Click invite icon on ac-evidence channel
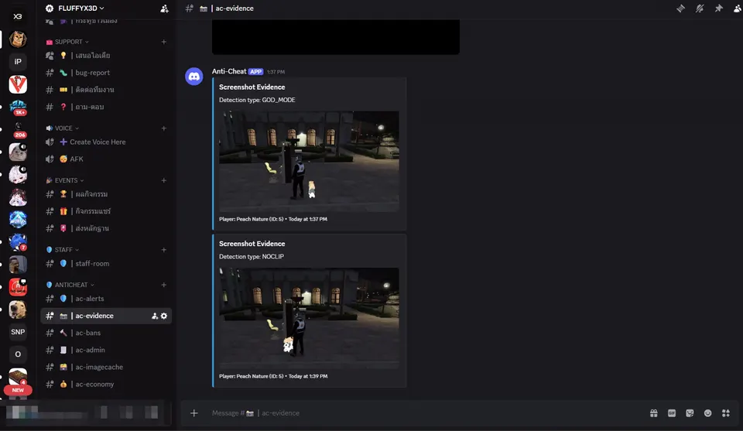This screenshot has width=743, height=431. tap(155, 316)
